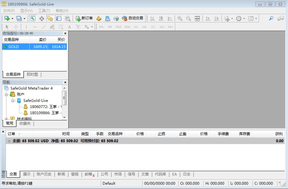Screen dimensions: 288x189
Task: Select the crosshair tool
Action: tap(16, 27)
